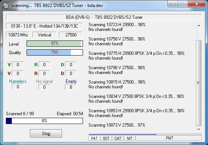Screen dimensions: 208x145
Task: Click the red D counter box
Action: click(71, 73)
